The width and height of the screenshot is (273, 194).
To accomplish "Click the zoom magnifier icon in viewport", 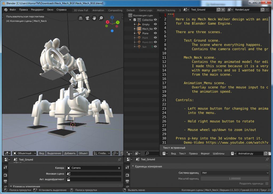I will [101, 18].
